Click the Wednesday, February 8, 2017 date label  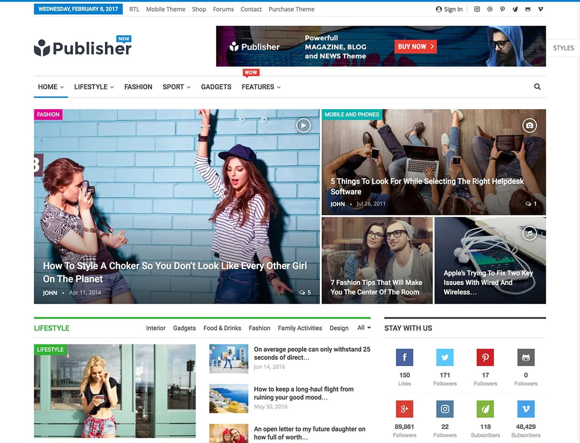coord(78,9)
